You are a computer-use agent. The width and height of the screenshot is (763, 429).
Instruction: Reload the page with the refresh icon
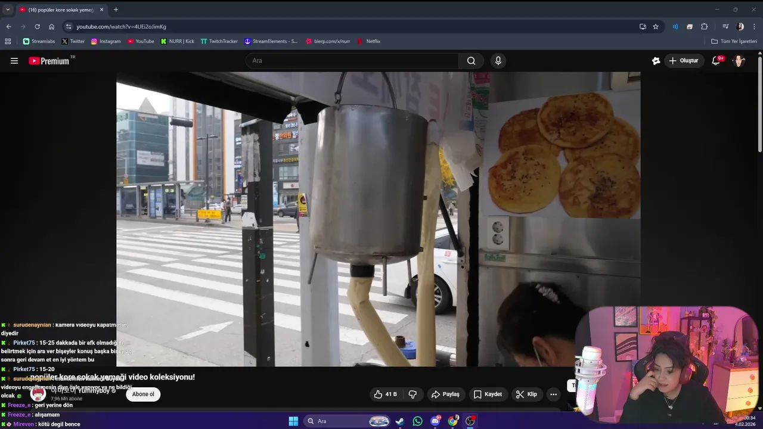(37, 26)
